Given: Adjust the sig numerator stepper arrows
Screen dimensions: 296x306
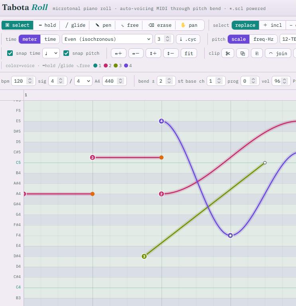Looking at the screenshot, I should tap(61, 81).
